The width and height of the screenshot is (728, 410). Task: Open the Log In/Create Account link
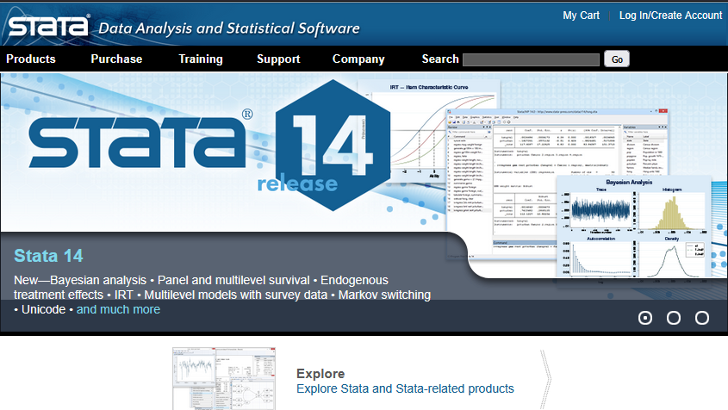(670, 16)
